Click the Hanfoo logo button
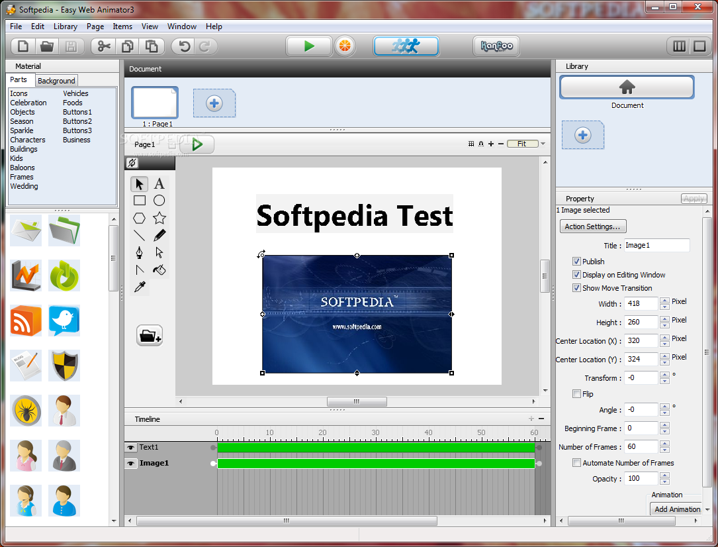The height and width of the screenshot is (547, 718). click(x=496, y=46)
